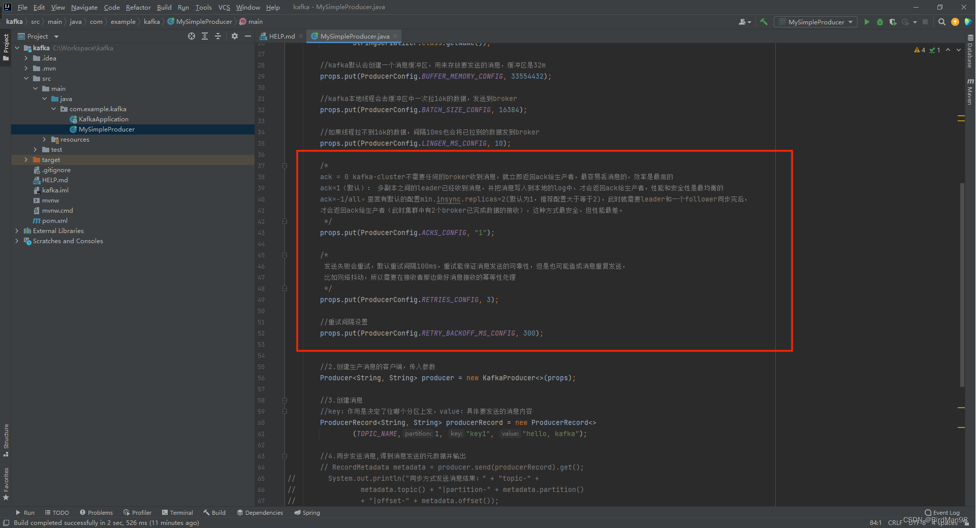The width and height of the screenshot is (976, 528).
Task: Toggle fold marker at line 63
Action: tap(285, 456)
